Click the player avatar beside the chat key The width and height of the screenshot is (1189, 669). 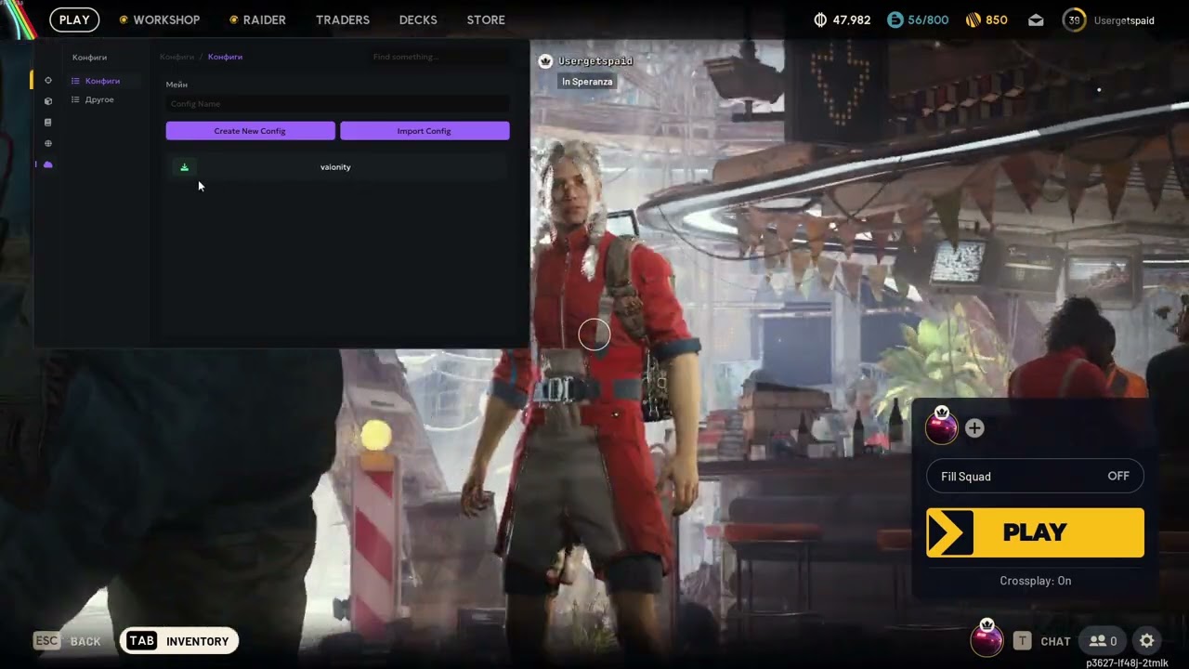986,639
